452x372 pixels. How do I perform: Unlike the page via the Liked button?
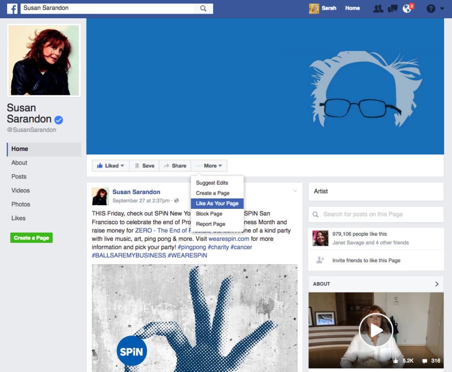(109, 165)
